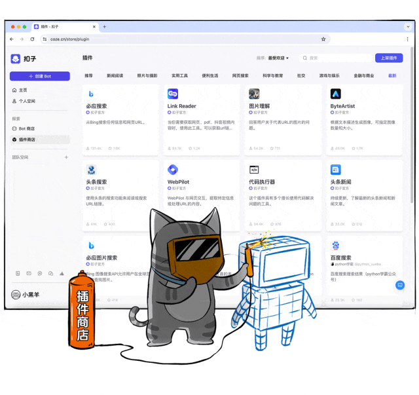419x395 pixels.
Task: Click the document icon in sidebar bottom row
Action: [18, 273]
